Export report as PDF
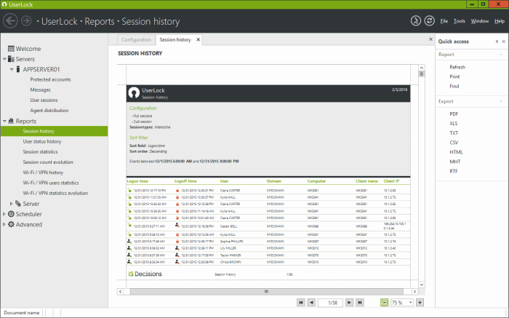 click(454, 114)
